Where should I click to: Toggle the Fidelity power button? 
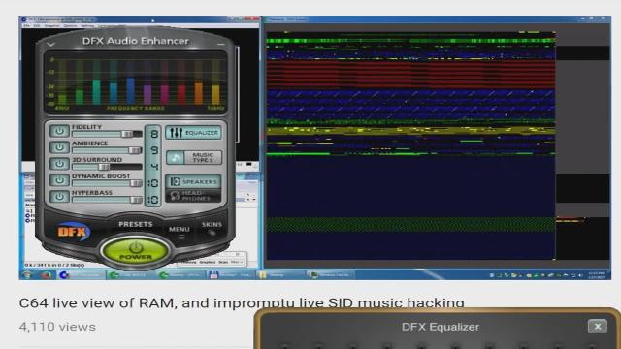click(59, 131)
